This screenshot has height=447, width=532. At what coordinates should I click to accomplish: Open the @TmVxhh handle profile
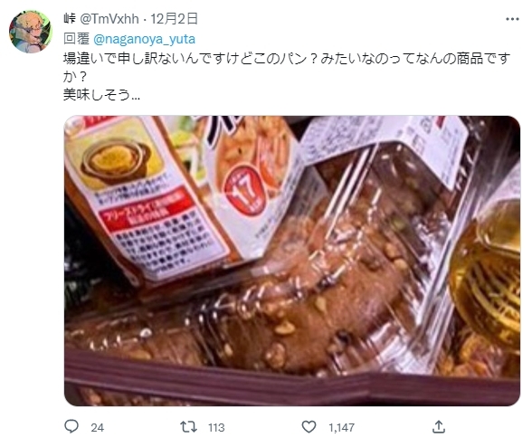pos(109,19)
